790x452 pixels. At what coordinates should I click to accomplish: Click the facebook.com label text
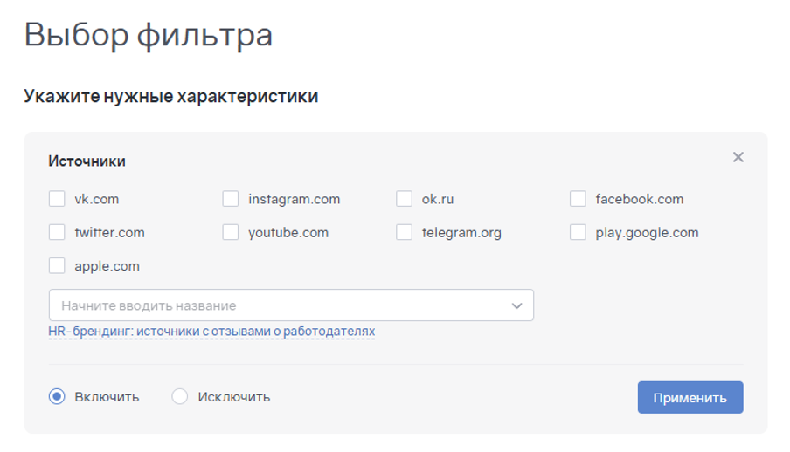(x=639, y=199)
